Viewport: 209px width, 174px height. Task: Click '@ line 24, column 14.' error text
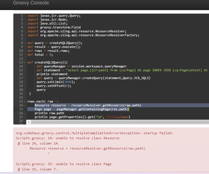tap(38, 143)
